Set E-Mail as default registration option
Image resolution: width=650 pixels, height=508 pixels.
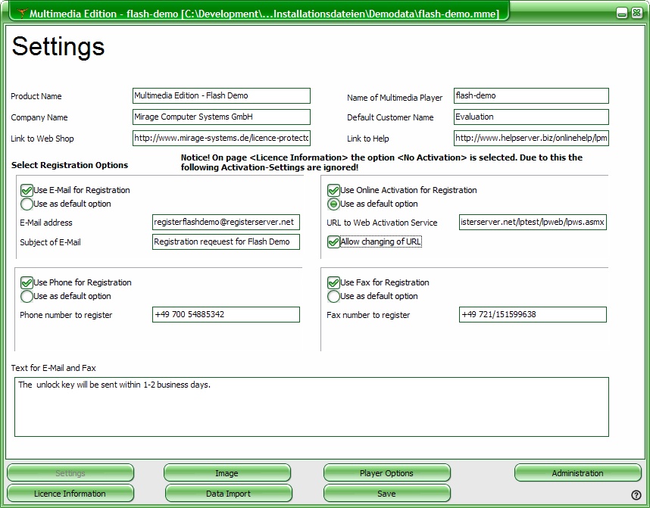(27, 204)
